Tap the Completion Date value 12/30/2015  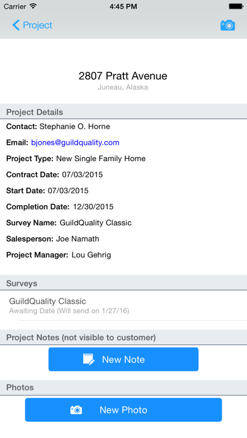pyautogui.click(x=93, y=206)
